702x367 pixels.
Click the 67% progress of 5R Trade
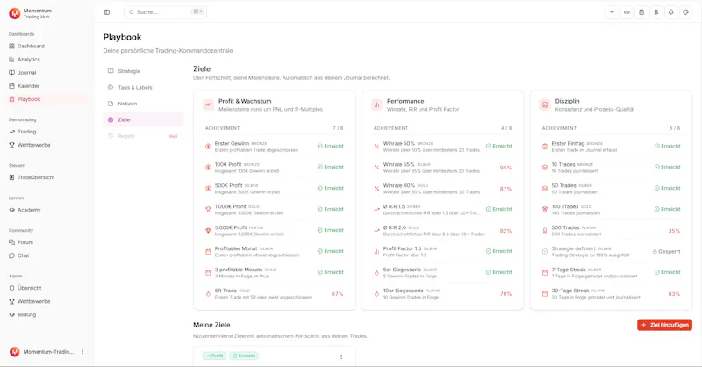click(x=337, y=294)
